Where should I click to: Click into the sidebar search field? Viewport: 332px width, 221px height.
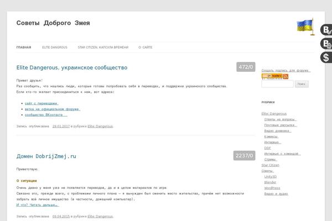277,84
